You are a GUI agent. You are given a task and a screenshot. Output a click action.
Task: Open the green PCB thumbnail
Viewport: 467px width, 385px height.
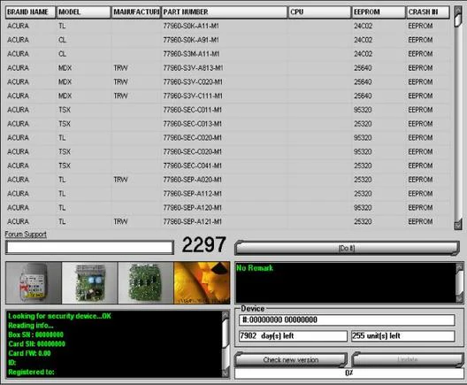tap(146, 283)
